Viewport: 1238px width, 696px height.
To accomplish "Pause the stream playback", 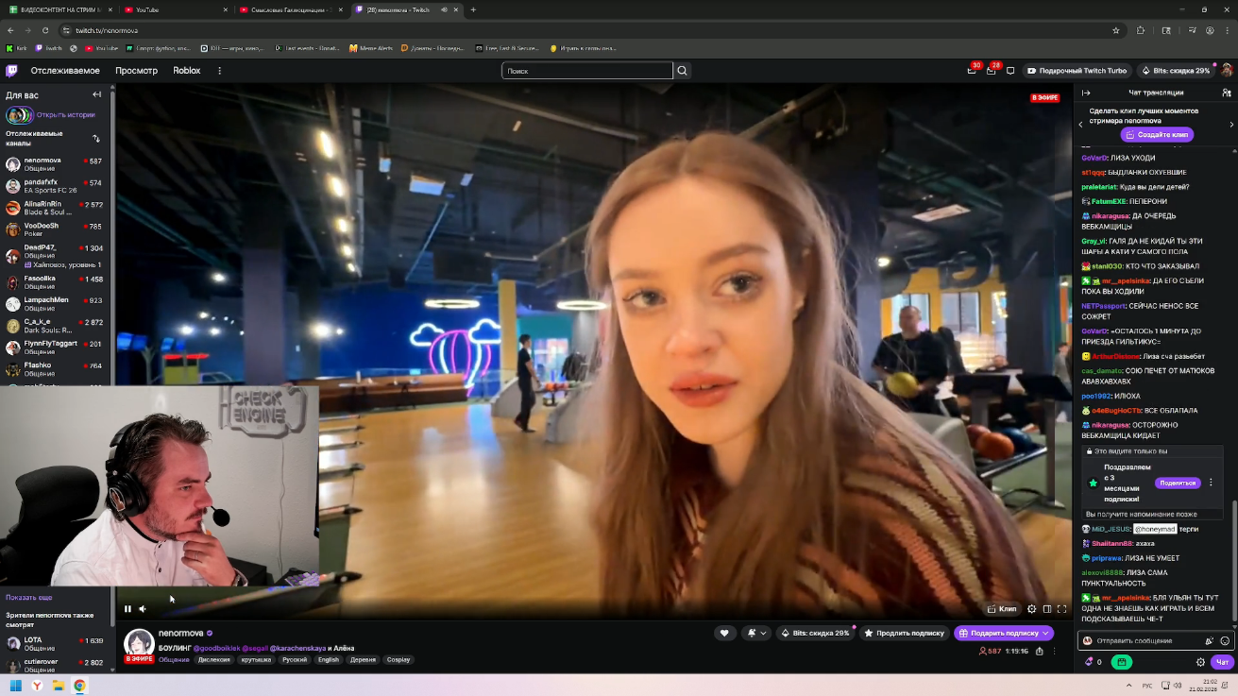I will point(128,609).
